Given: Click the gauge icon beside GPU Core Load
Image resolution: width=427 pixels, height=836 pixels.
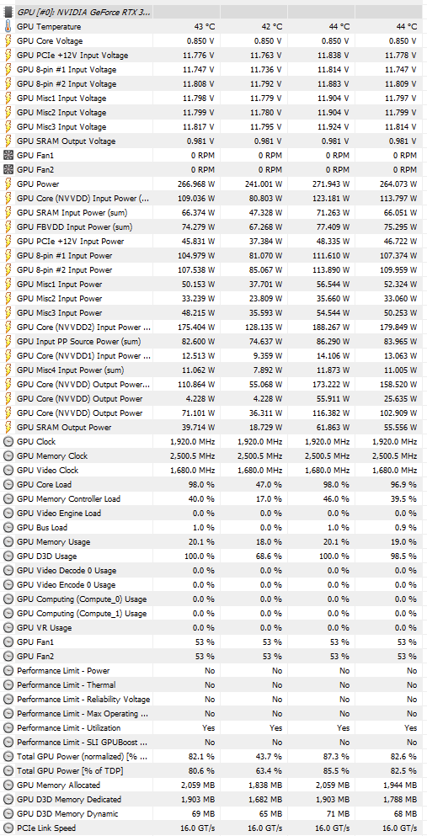Looking at the screenshot, I should (8, 485).
